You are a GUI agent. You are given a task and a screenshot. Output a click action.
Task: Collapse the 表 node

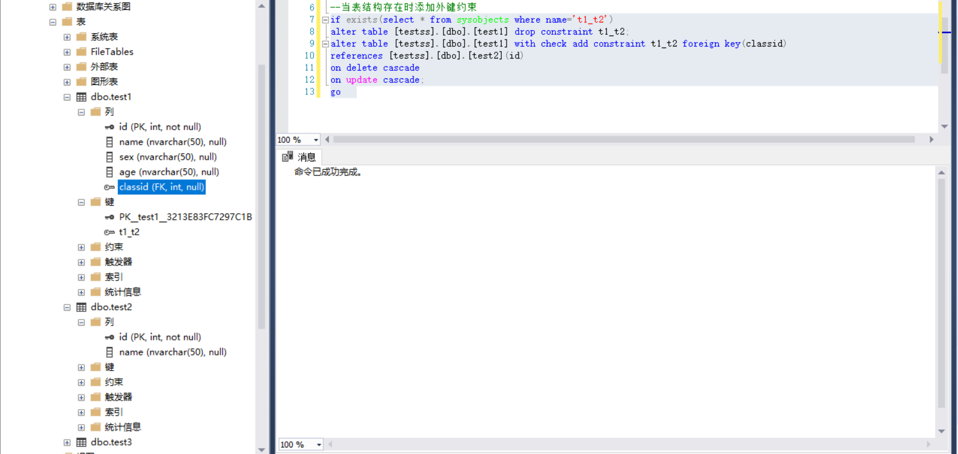tap(53, 22)
